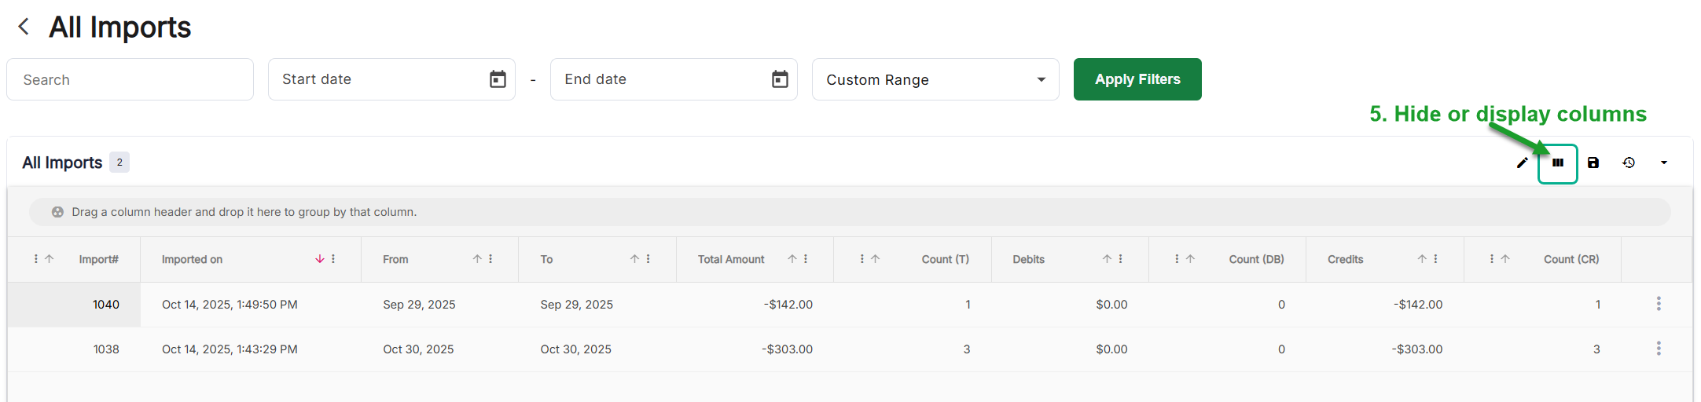Image resolution: width=1701 pixels, height=402 pixels.
Task: Open the Start date calendar picker
Action: point(498,79)
